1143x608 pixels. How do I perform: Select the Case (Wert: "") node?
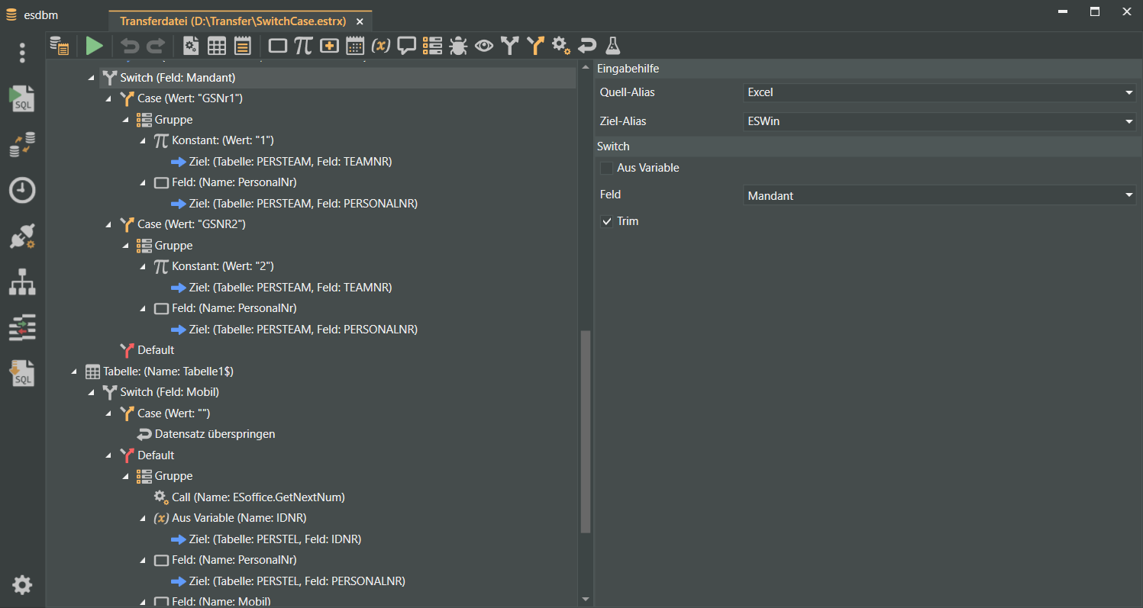[x=173, y=413]
